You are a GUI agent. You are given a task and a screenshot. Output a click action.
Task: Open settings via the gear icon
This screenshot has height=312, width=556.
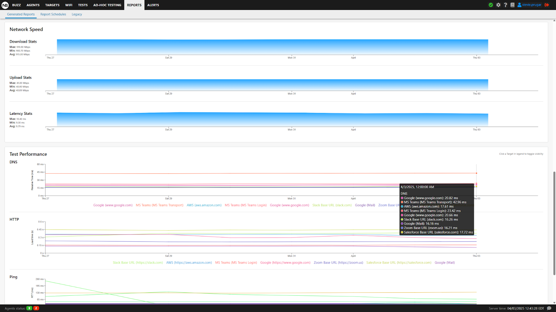point(498,5)
